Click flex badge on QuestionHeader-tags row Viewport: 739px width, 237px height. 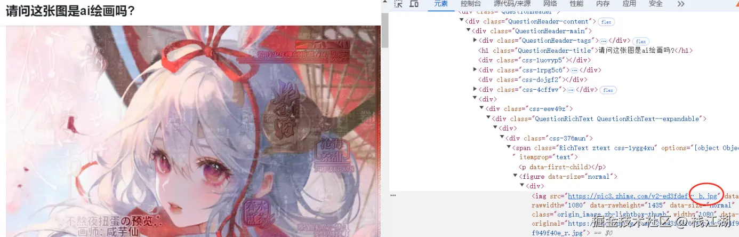pyautogui.click(x=640, y=41)
